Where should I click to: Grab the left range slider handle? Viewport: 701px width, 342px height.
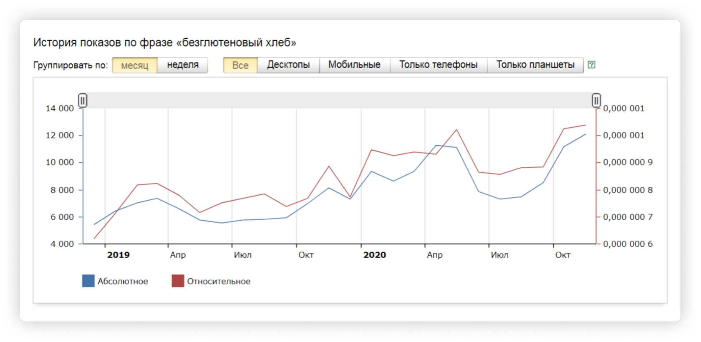[x=83, y=101]
